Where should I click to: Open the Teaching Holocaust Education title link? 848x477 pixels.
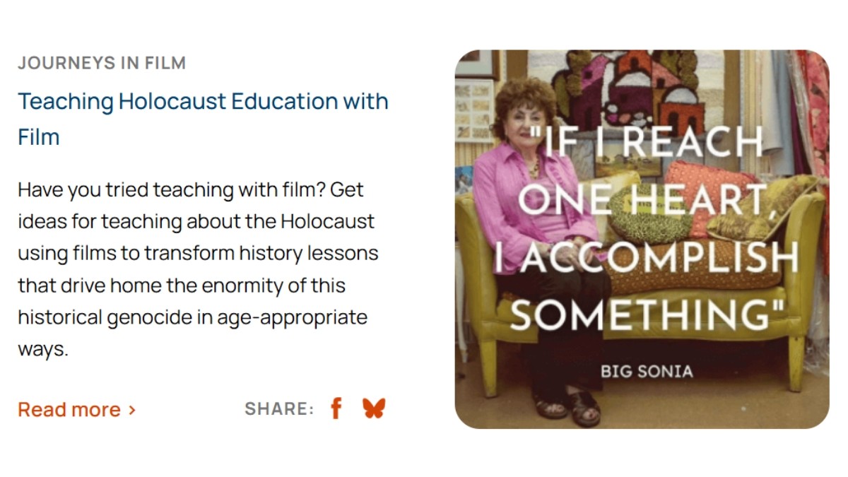[203, 102]
